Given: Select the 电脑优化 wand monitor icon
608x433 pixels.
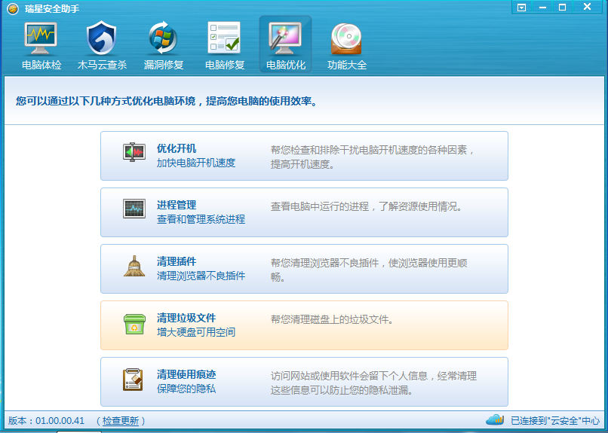Looking at the screenshot, I should [x=285, y=38].
